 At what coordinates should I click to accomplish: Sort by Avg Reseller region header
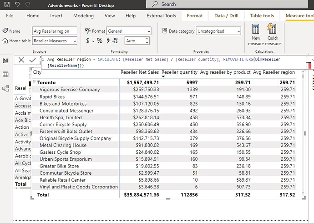point(274,72)
